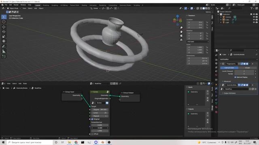Select the Transform tool in viewport toolbar

click(x=4, y=41)
